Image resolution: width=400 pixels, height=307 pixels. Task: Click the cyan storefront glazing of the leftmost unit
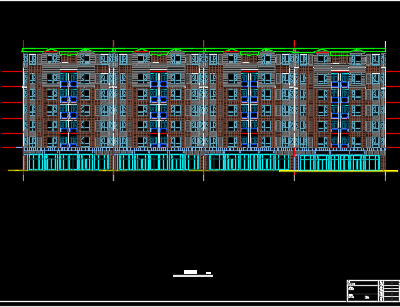point(68,162)
